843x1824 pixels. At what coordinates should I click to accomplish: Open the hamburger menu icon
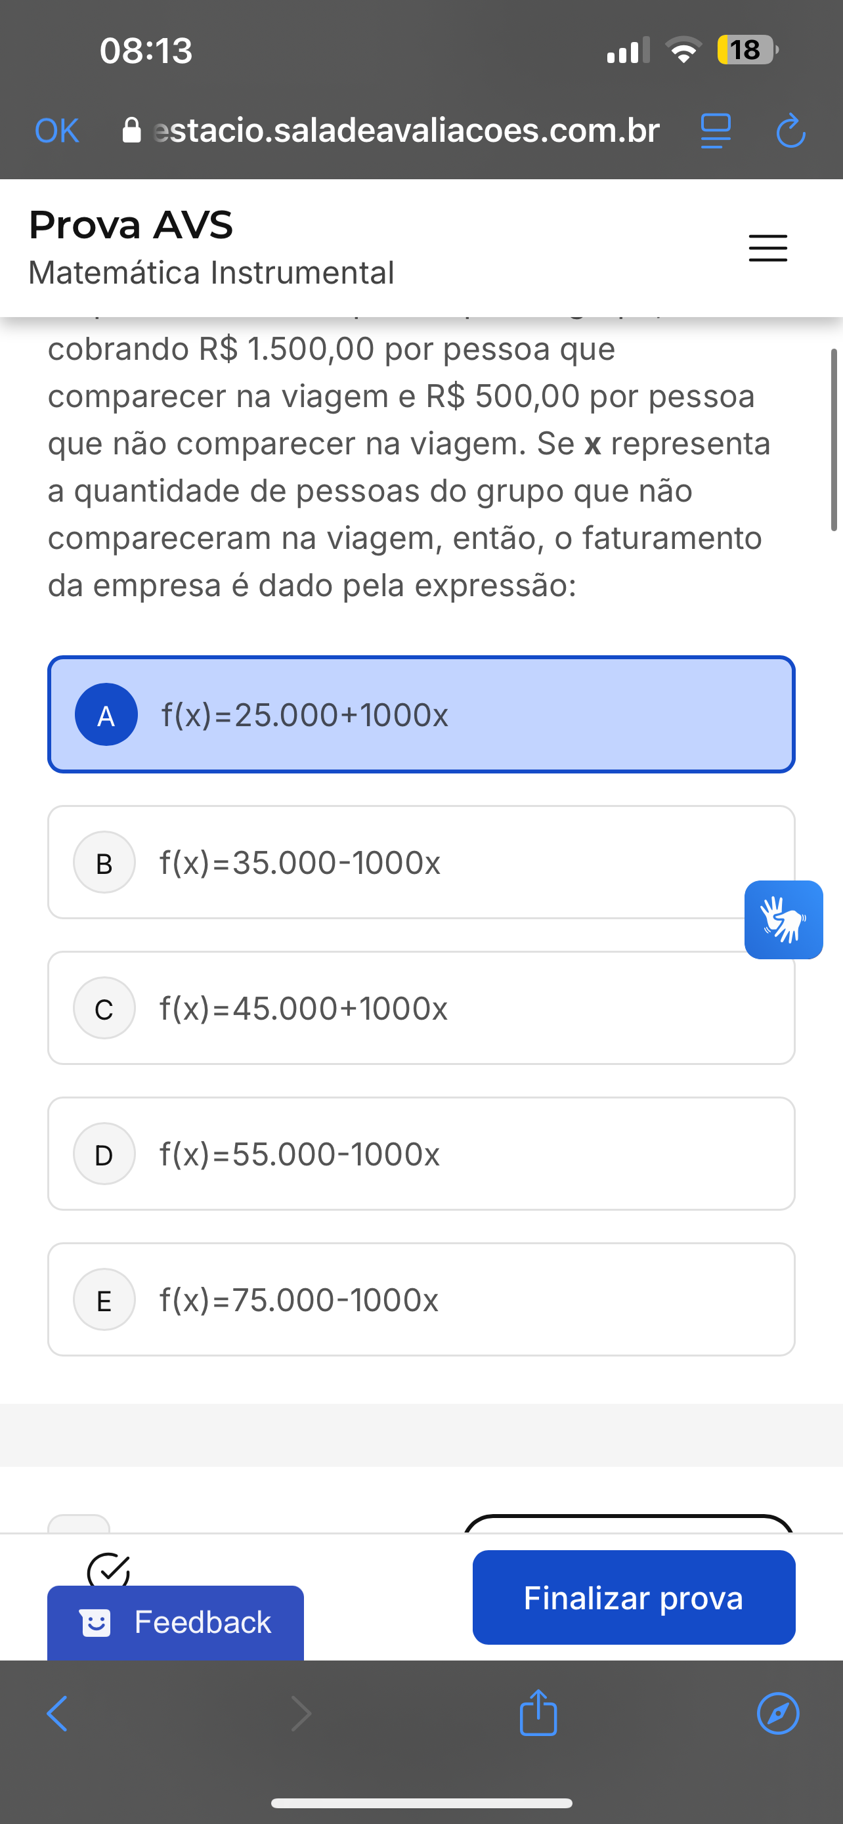pos(767,248)
